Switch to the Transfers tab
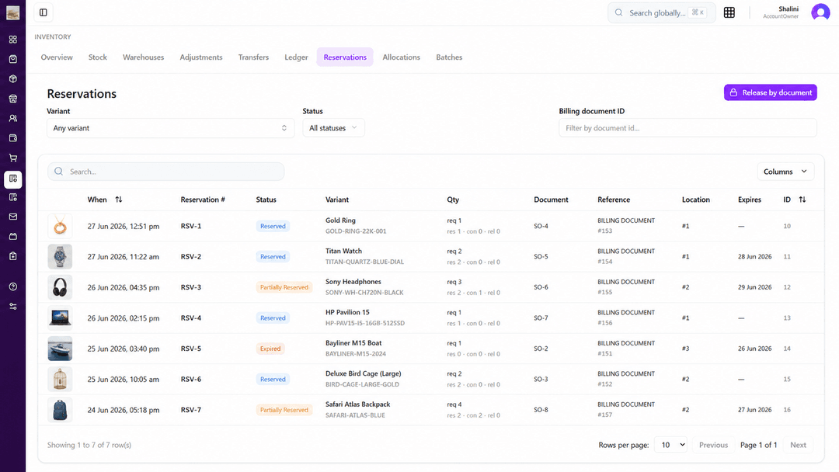The height and width of the screenshot is (472, 839). tap(253, 57)
